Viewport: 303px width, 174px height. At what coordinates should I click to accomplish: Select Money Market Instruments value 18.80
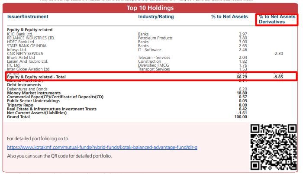(242, 93)
